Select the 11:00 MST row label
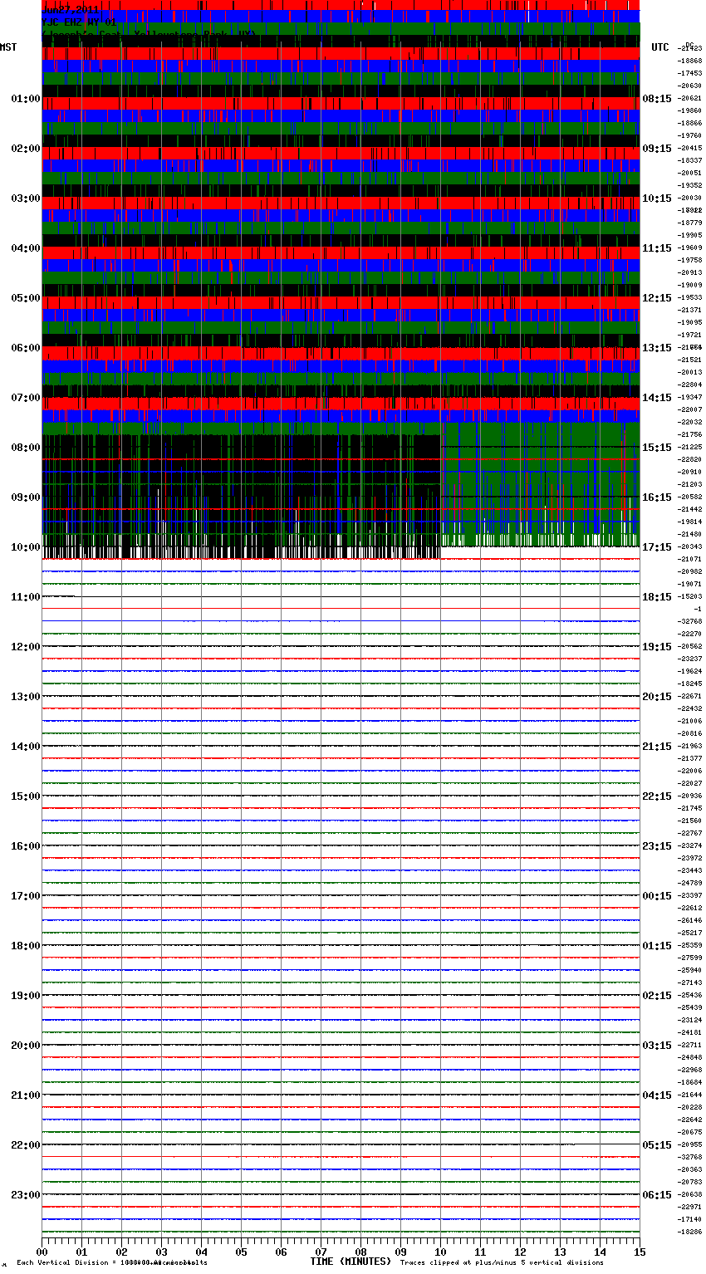706x1274 pixels. click(26, 597)
